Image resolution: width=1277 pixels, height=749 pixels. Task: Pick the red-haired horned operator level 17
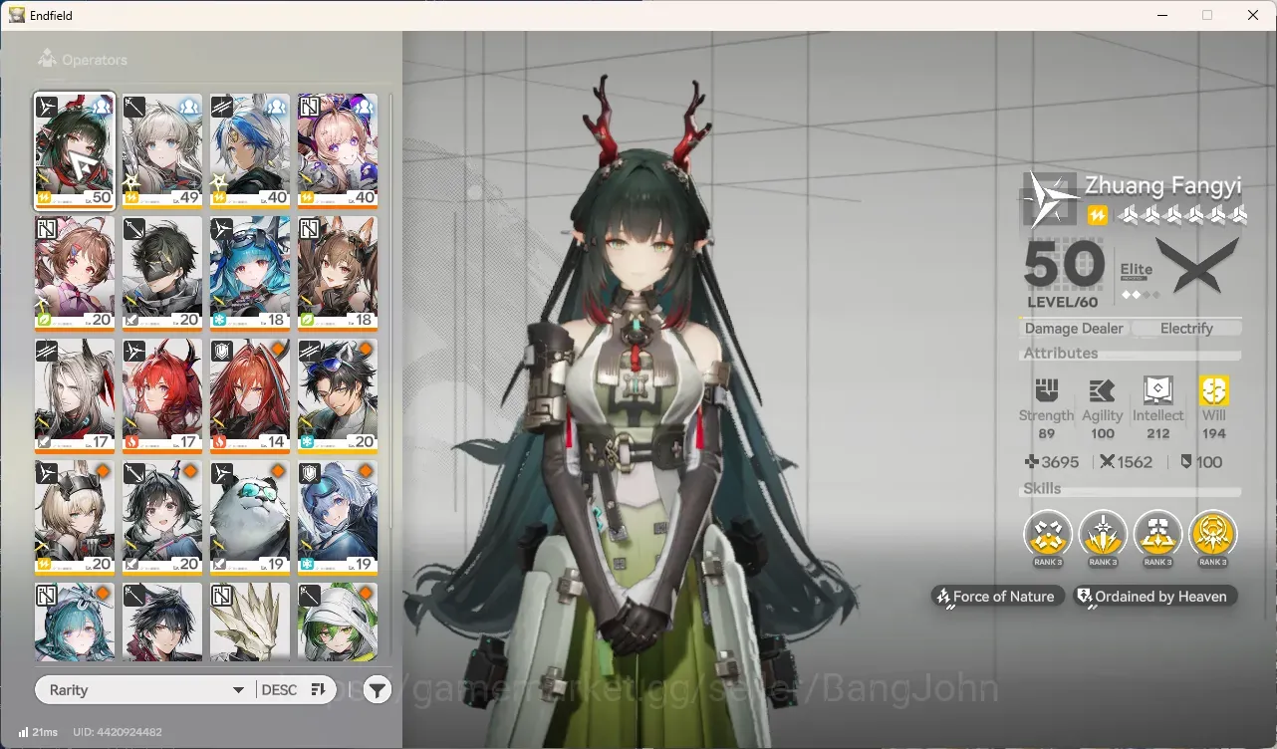coord(162,395)
